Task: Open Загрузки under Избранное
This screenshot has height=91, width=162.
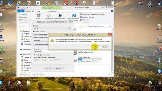Action: (x=26, y=39)
